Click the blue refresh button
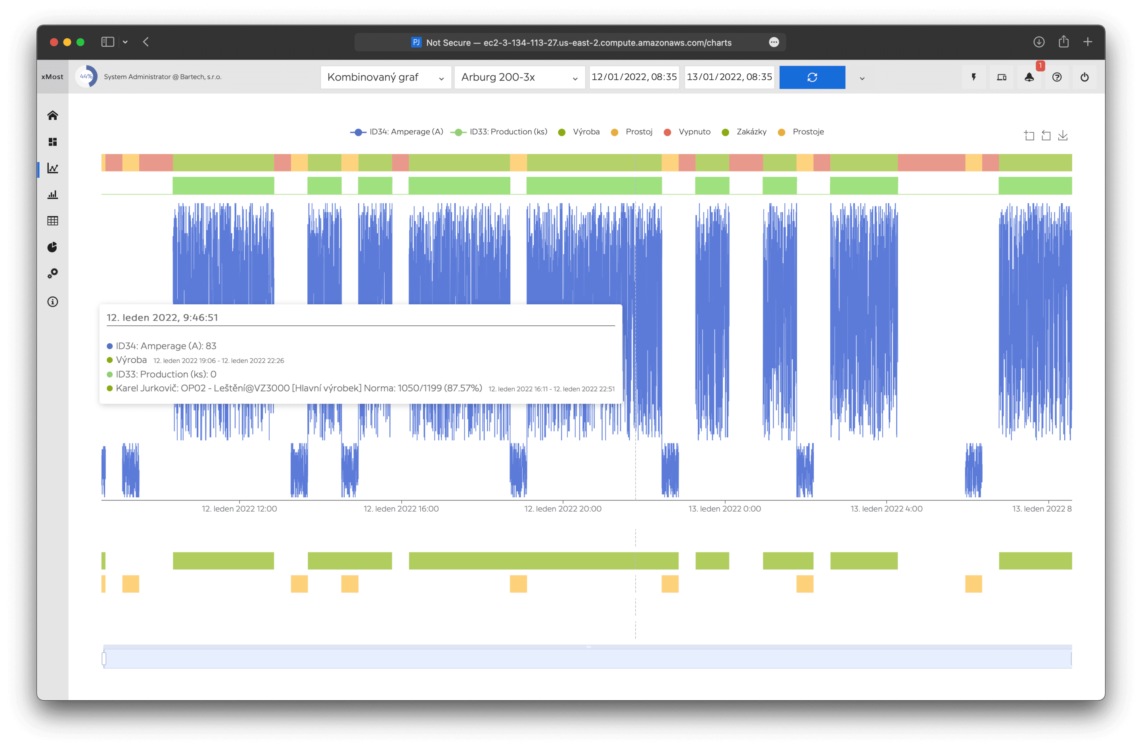Screen dimensions: 1142x749 (812, 77)
